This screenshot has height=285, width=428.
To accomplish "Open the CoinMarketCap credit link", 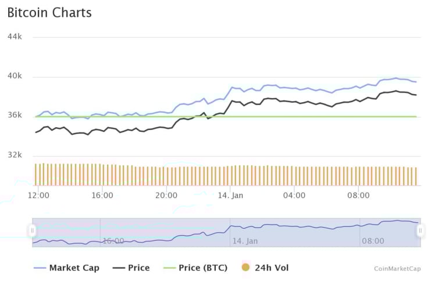I will [397, 269].
